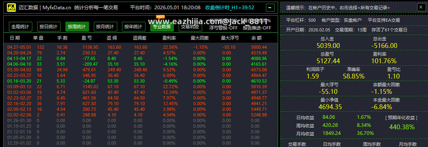Select week row 03.23-03.27
Viewport: 428px width, 147px height.
pyautogui.click(x=141, y=75)
